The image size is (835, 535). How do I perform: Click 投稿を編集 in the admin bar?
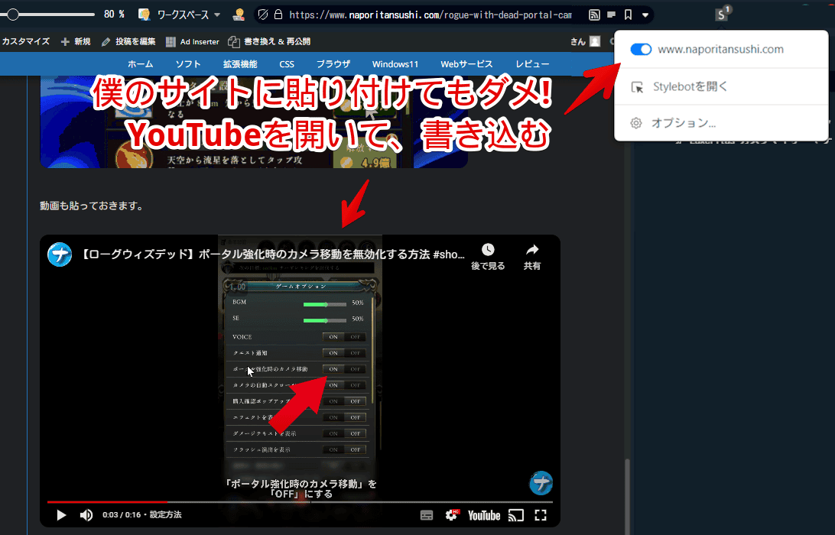[x=128, y=41]
